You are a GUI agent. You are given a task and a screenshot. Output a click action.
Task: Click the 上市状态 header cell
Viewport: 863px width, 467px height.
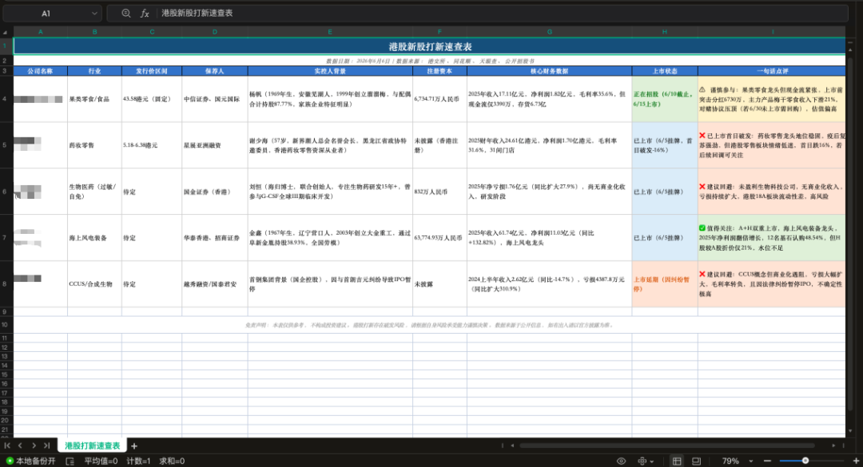(x=665, y=71)
